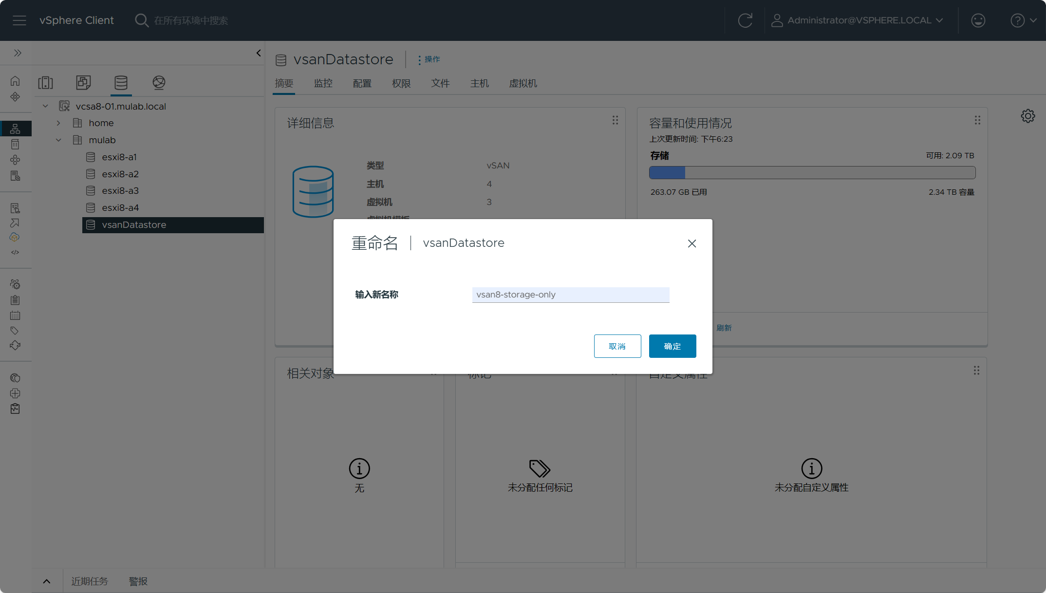Refresh using the top bar refresh icon
The height and width of the screenshot is (593, 1046).
(x=745, y=20)
